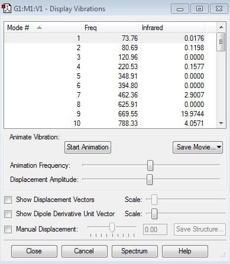The image size is (230, 264).
Task: Select mode 5 row with frequency 348.91
Action: pos(105,76)
